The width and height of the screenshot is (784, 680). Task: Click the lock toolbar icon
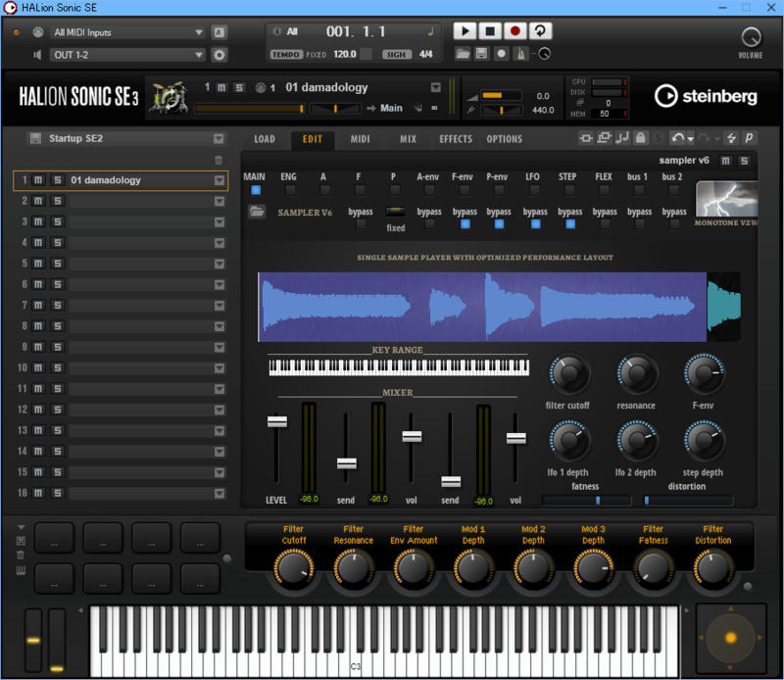point(641,138)
